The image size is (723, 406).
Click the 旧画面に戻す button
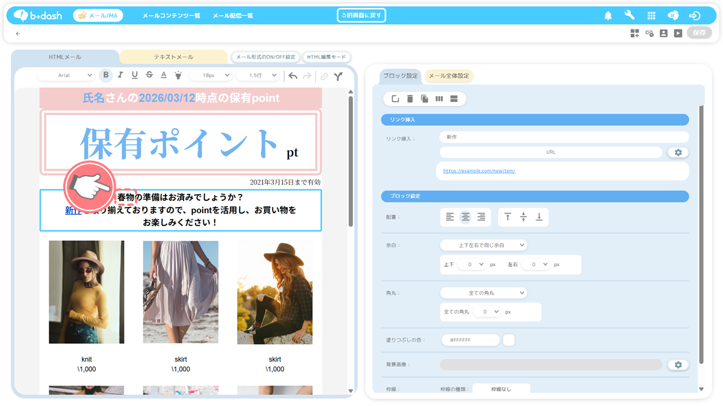tap(361, 15)
